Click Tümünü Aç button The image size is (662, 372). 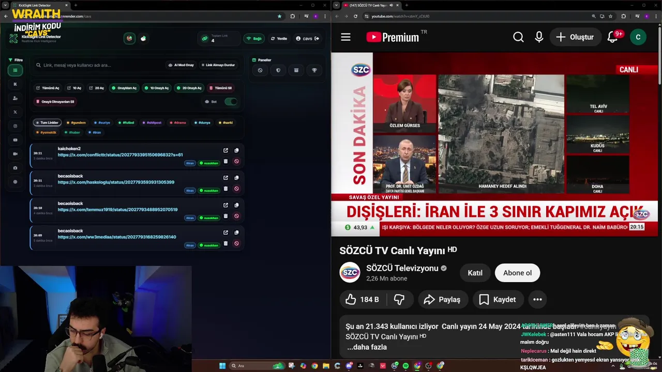(48, 88)
